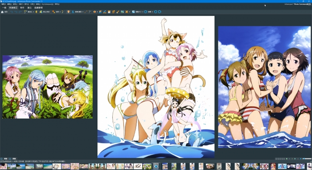312x170 pixels.
Task: Open the rotate dropdown arrow
Action: 153,12
